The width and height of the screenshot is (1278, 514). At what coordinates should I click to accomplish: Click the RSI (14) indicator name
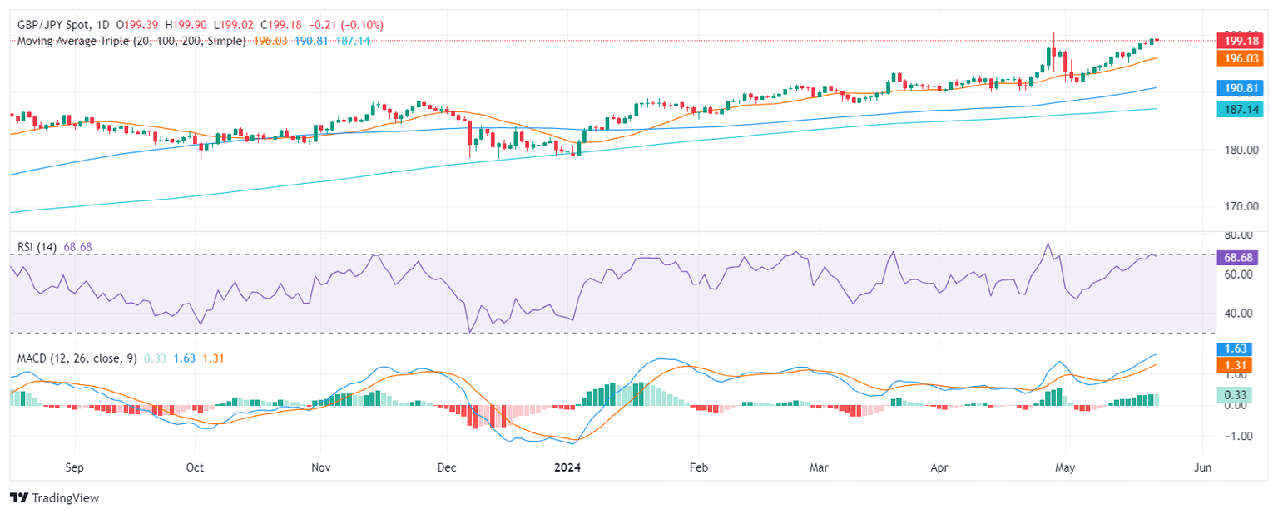(37, 247)
